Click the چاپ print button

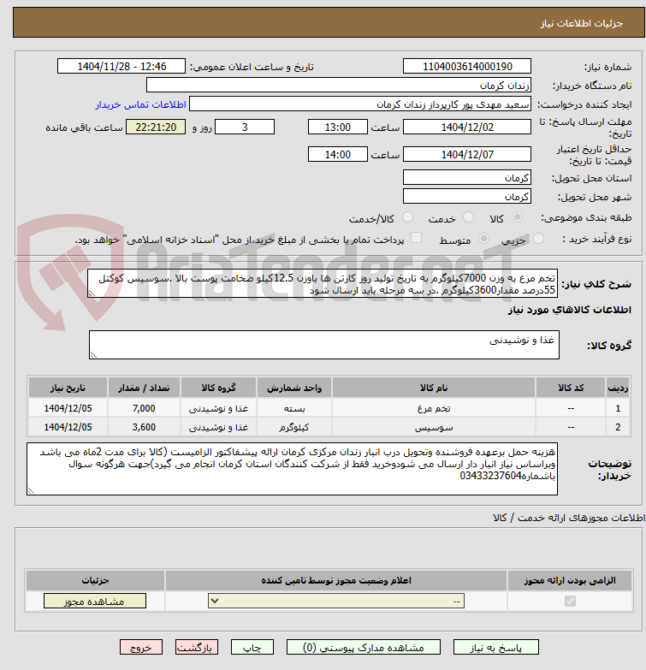click(x=252, y=648)
